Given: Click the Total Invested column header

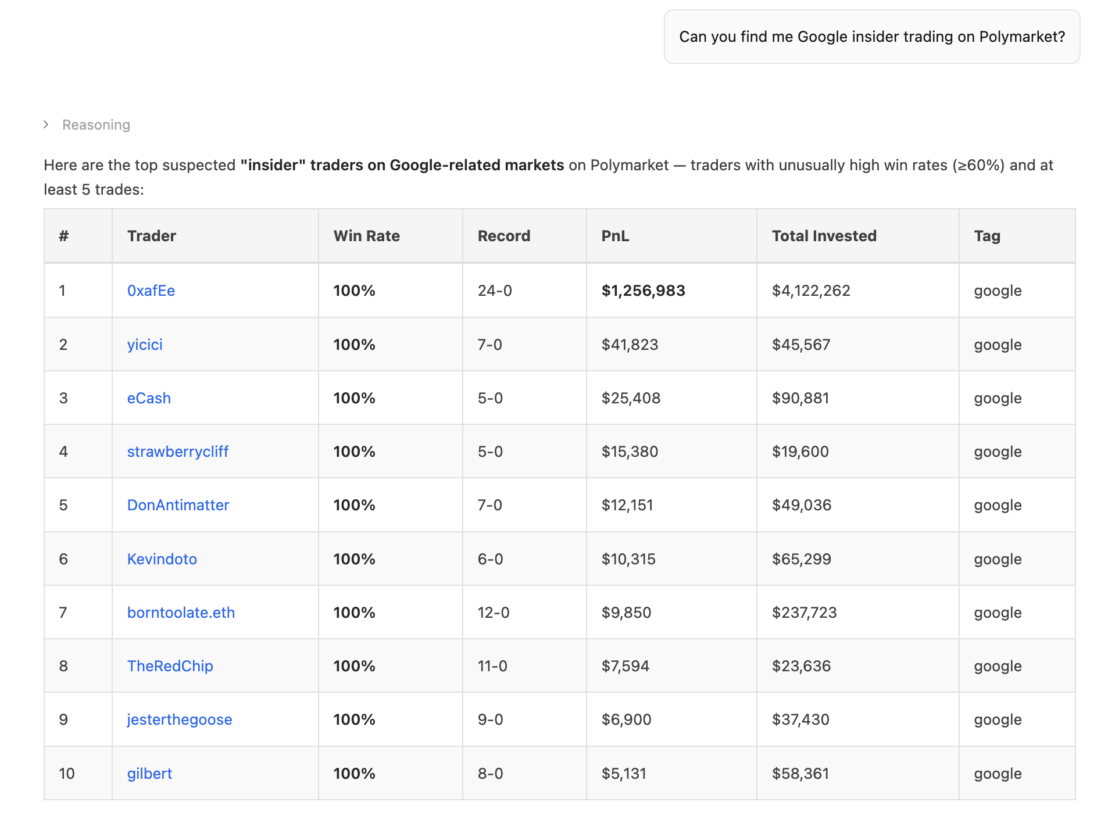Looking at the screenshot, I should coord(824,236).
